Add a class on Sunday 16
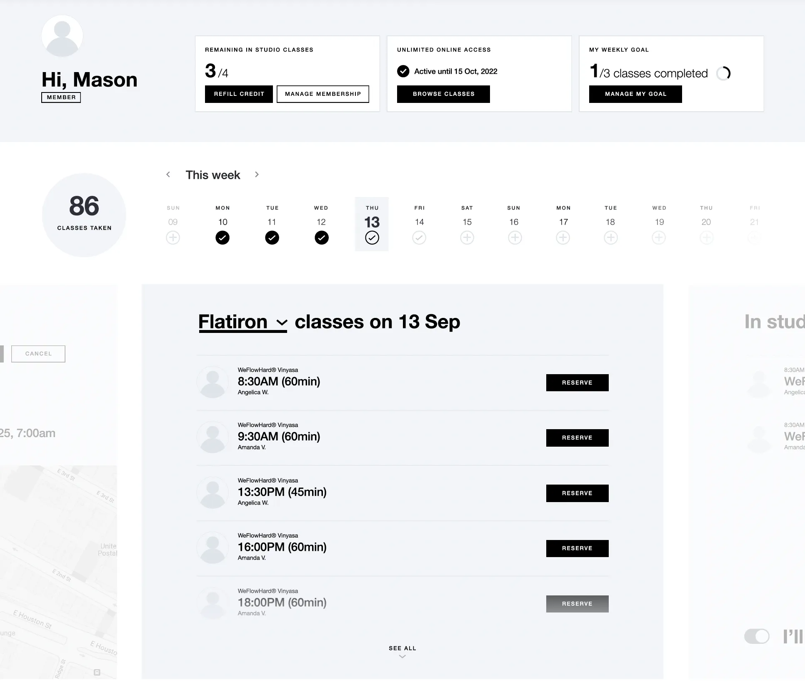The image size is (805, 700). (515, 238)
